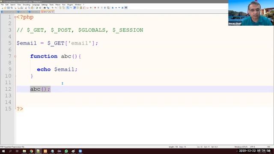Open the Windows Start menu
Screen dimensions: 274x154
[3, 151]
